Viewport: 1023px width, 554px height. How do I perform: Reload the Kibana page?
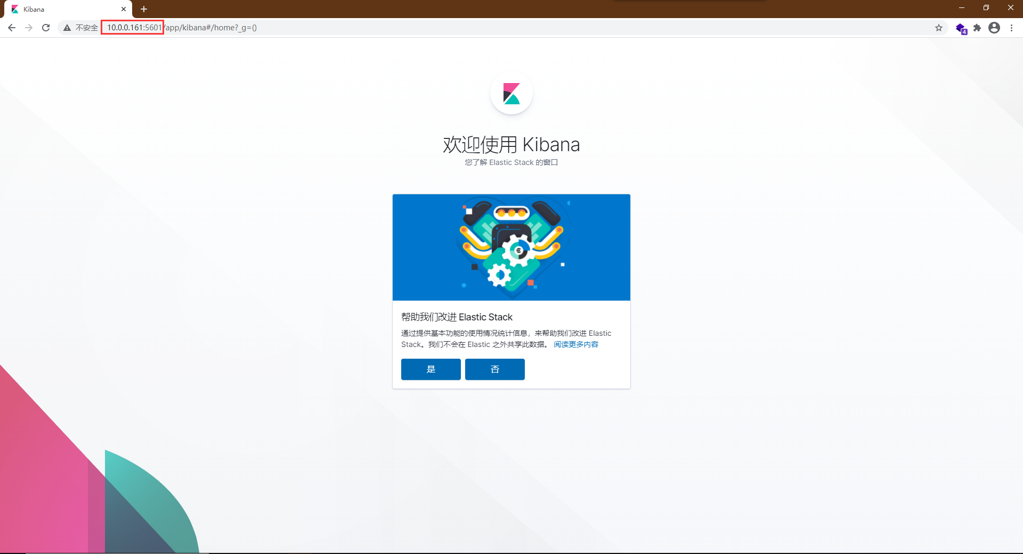pyautogui.click(x=46, y=28)
